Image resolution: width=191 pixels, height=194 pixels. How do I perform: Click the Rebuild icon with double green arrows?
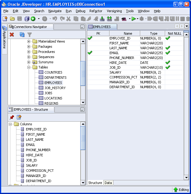[109, 19]
